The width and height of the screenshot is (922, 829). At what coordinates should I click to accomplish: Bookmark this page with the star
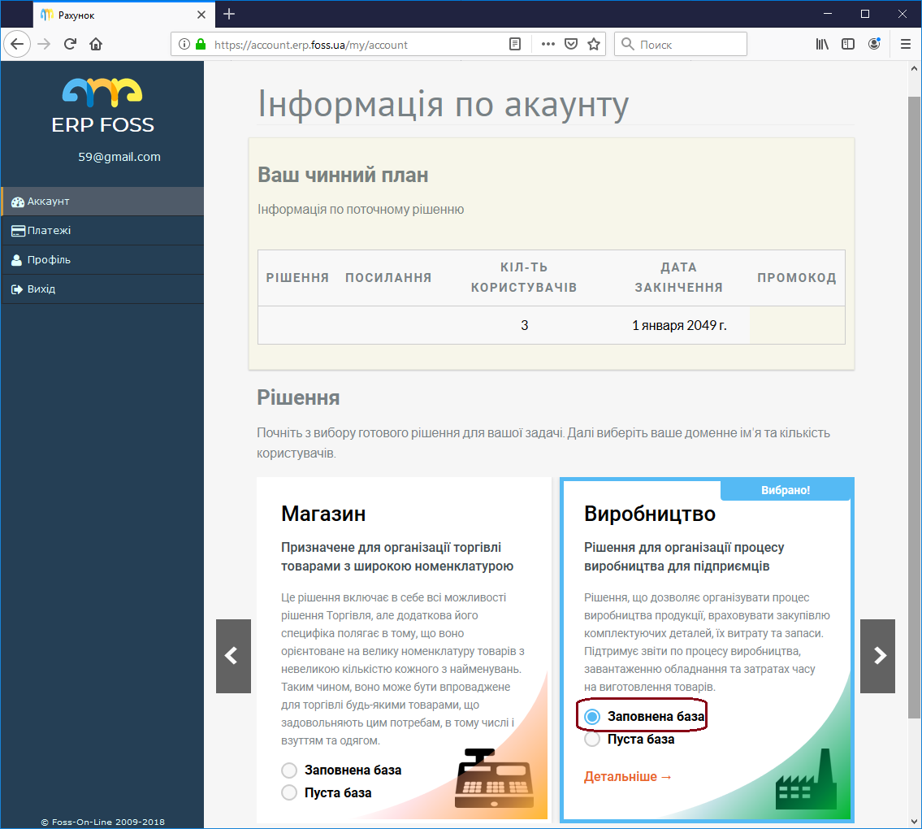tap(594, 44)
